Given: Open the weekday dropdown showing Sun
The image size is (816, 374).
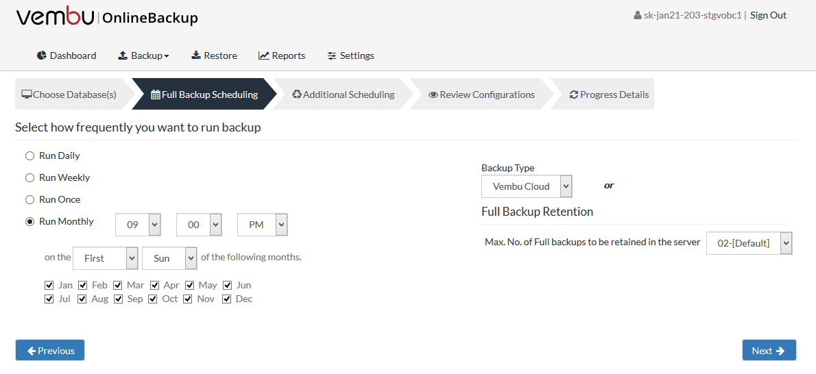Looking at the screenshot, I should (x=169, y=258).
